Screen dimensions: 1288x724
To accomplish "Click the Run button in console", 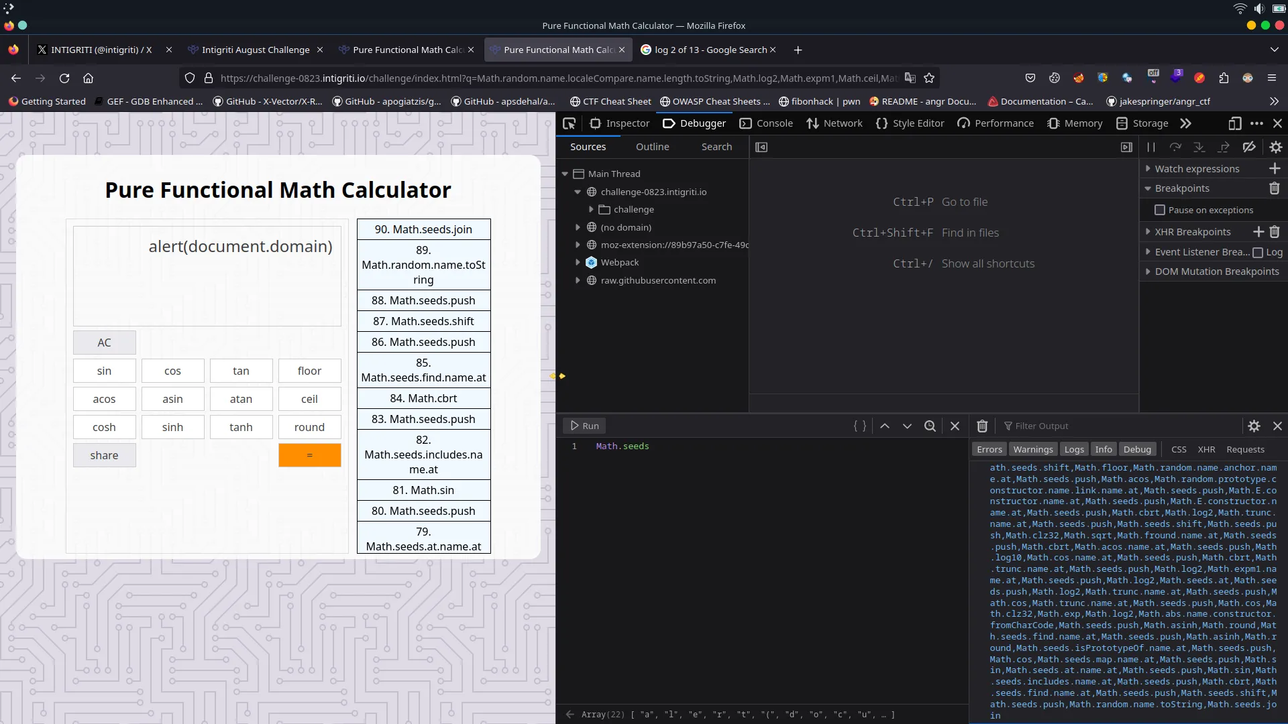I will coord(586,425).
